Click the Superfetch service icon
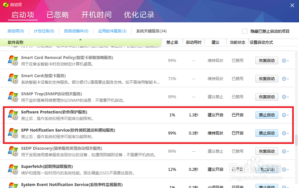 pos(13,170)
